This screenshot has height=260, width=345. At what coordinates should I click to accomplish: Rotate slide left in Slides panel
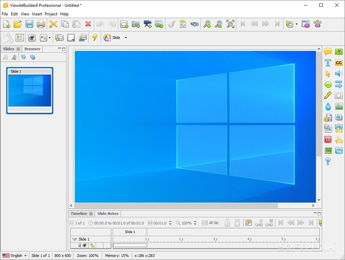23,57
